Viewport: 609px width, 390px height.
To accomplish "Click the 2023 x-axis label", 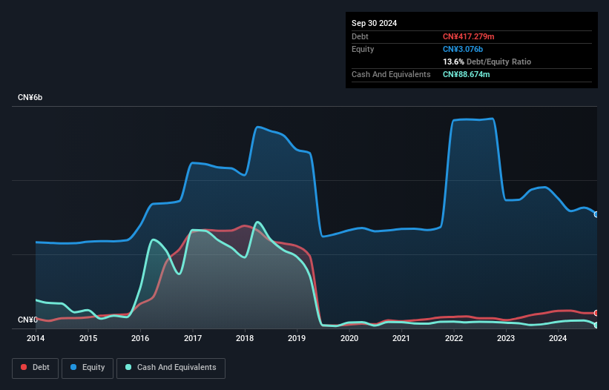I will pyautogui.click(x=506, y=338).
